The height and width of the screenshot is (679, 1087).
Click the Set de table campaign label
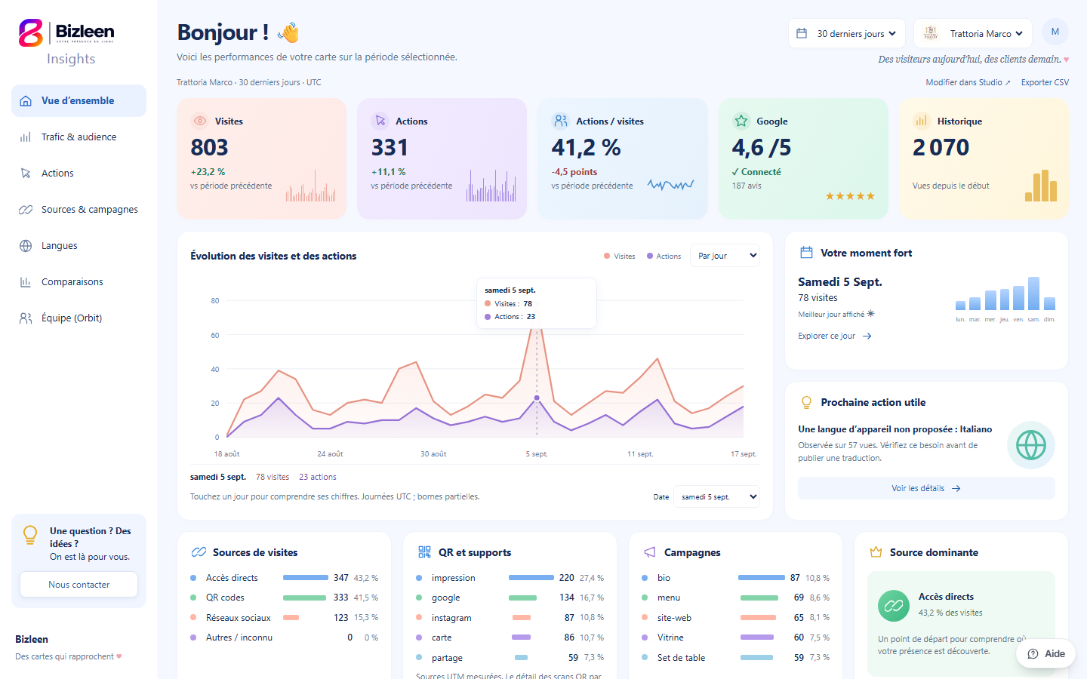(681, 658)
